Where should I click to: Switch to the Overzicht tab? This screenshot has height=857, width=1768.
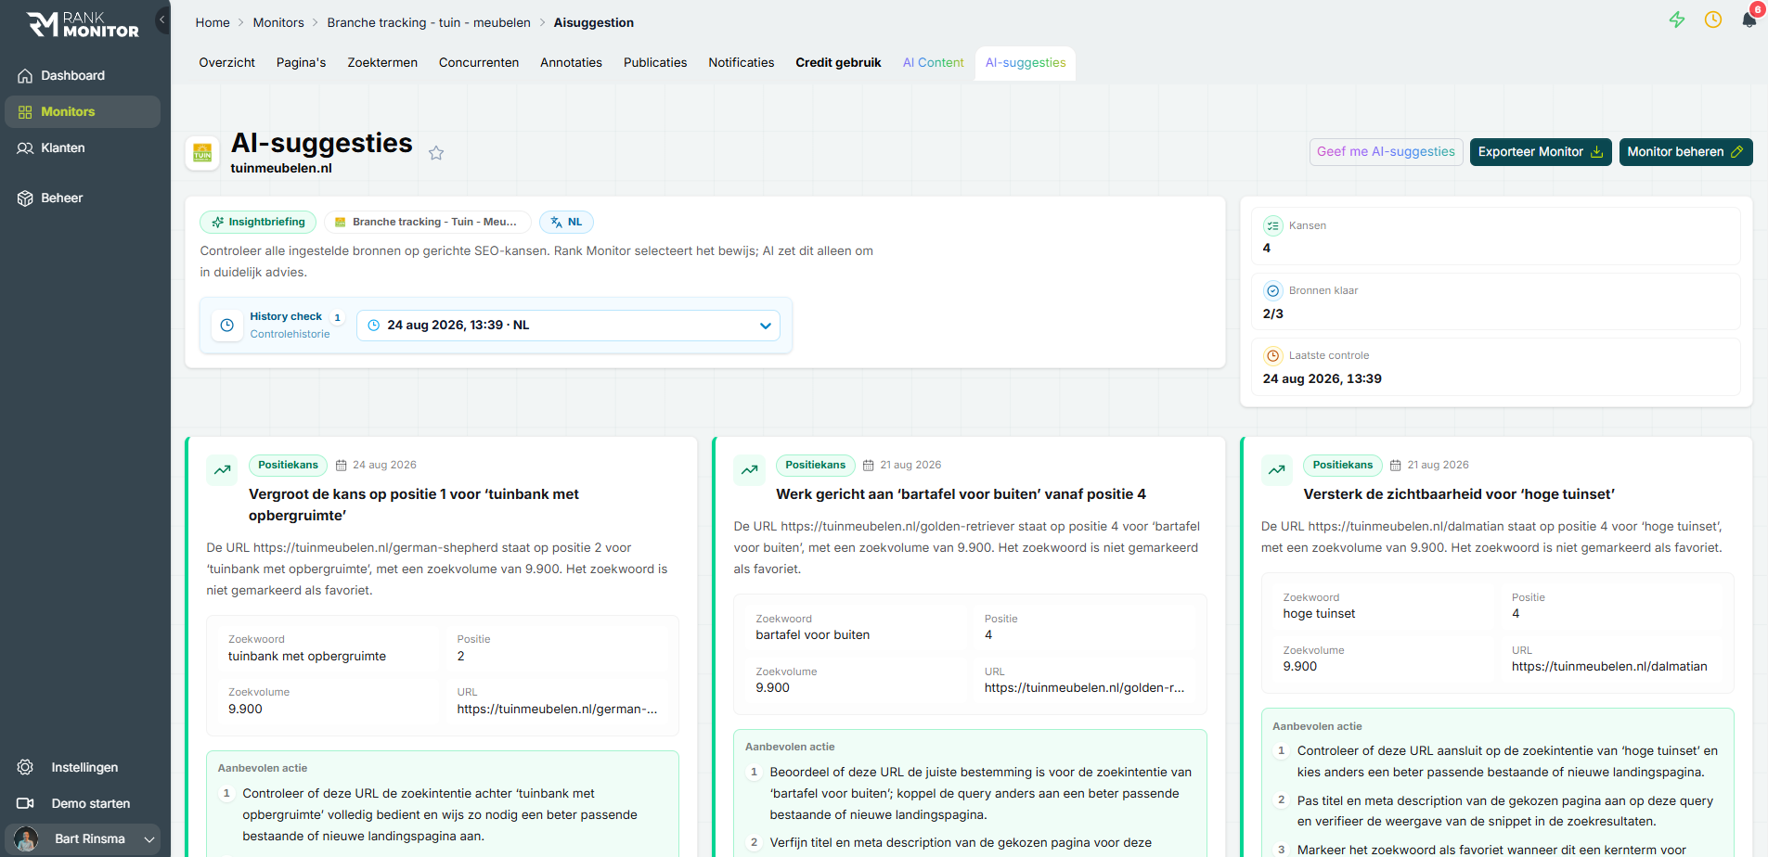[226, 62]
